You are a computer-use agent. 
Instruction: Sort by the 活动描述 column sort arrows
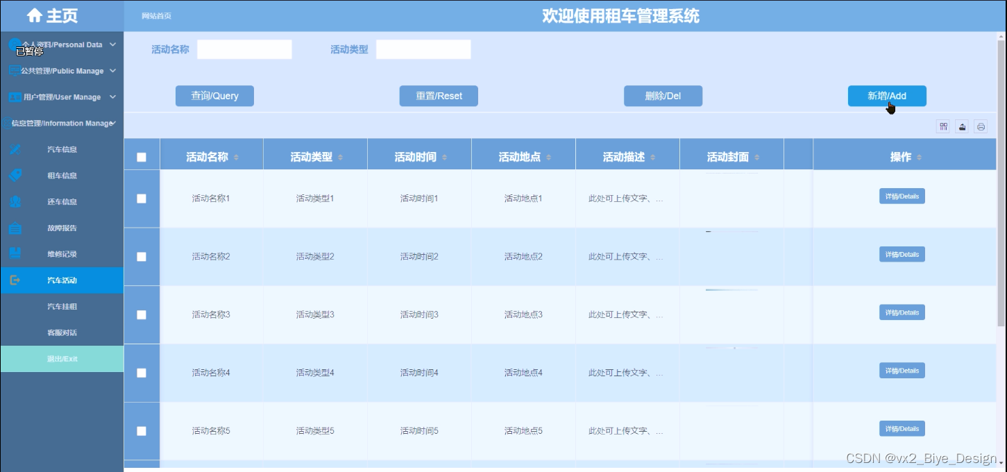(652, 158)
